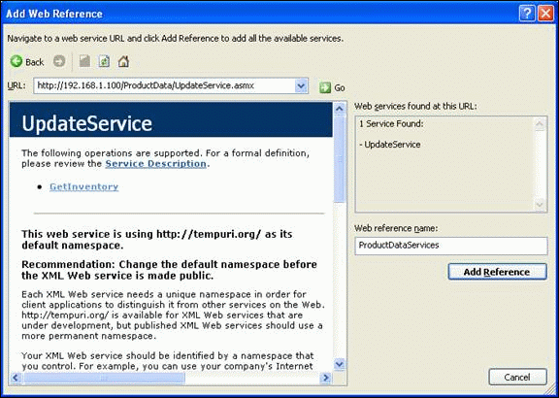Click the Add Reference button
This screenshot has width=559, height=398.
(497, 272)
